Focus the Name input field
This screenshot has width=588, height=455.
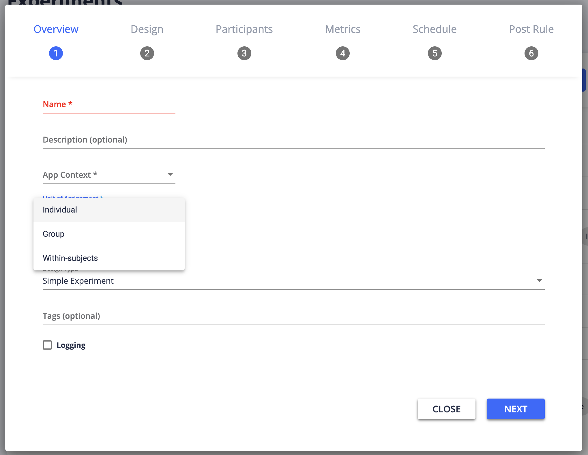click(x=109, y=105)
